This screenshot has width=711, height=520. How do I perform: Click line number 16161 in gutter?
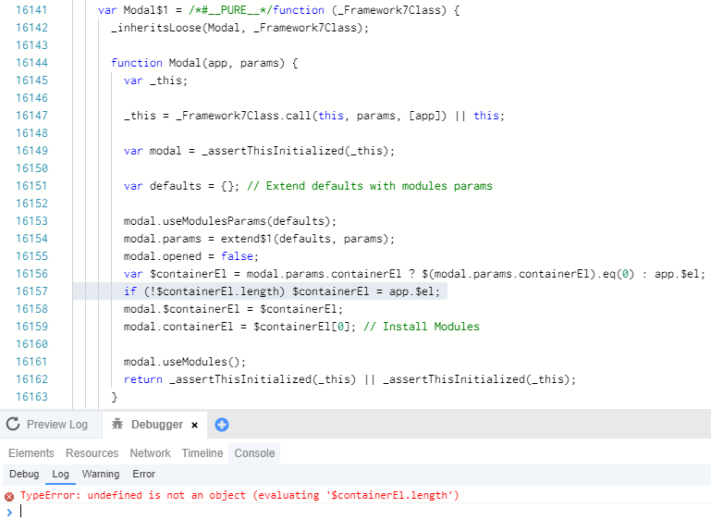(x=31, y=362)
